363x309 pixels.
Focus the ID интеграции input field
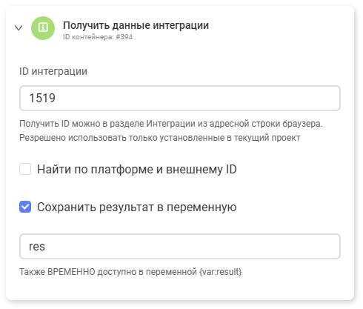click(180, 98)
